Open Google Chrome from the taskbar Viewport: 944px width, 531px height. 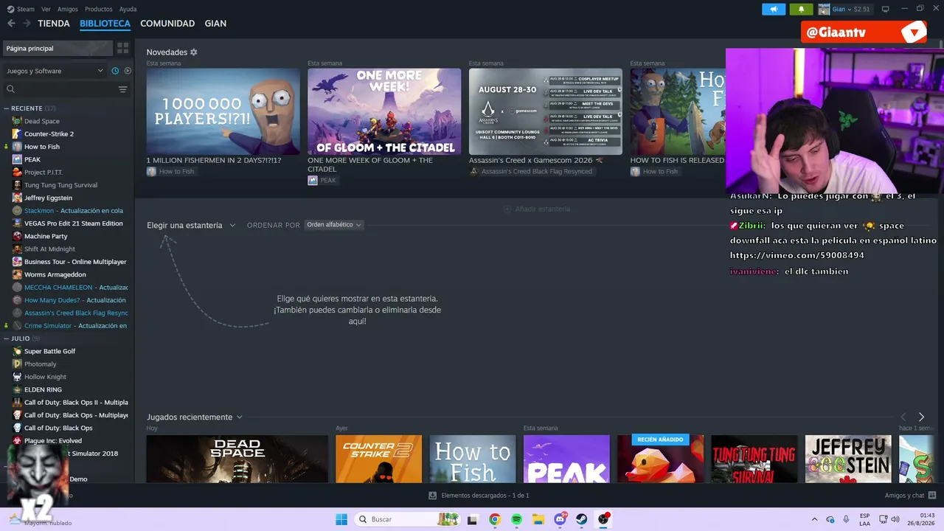pos(495,519)
